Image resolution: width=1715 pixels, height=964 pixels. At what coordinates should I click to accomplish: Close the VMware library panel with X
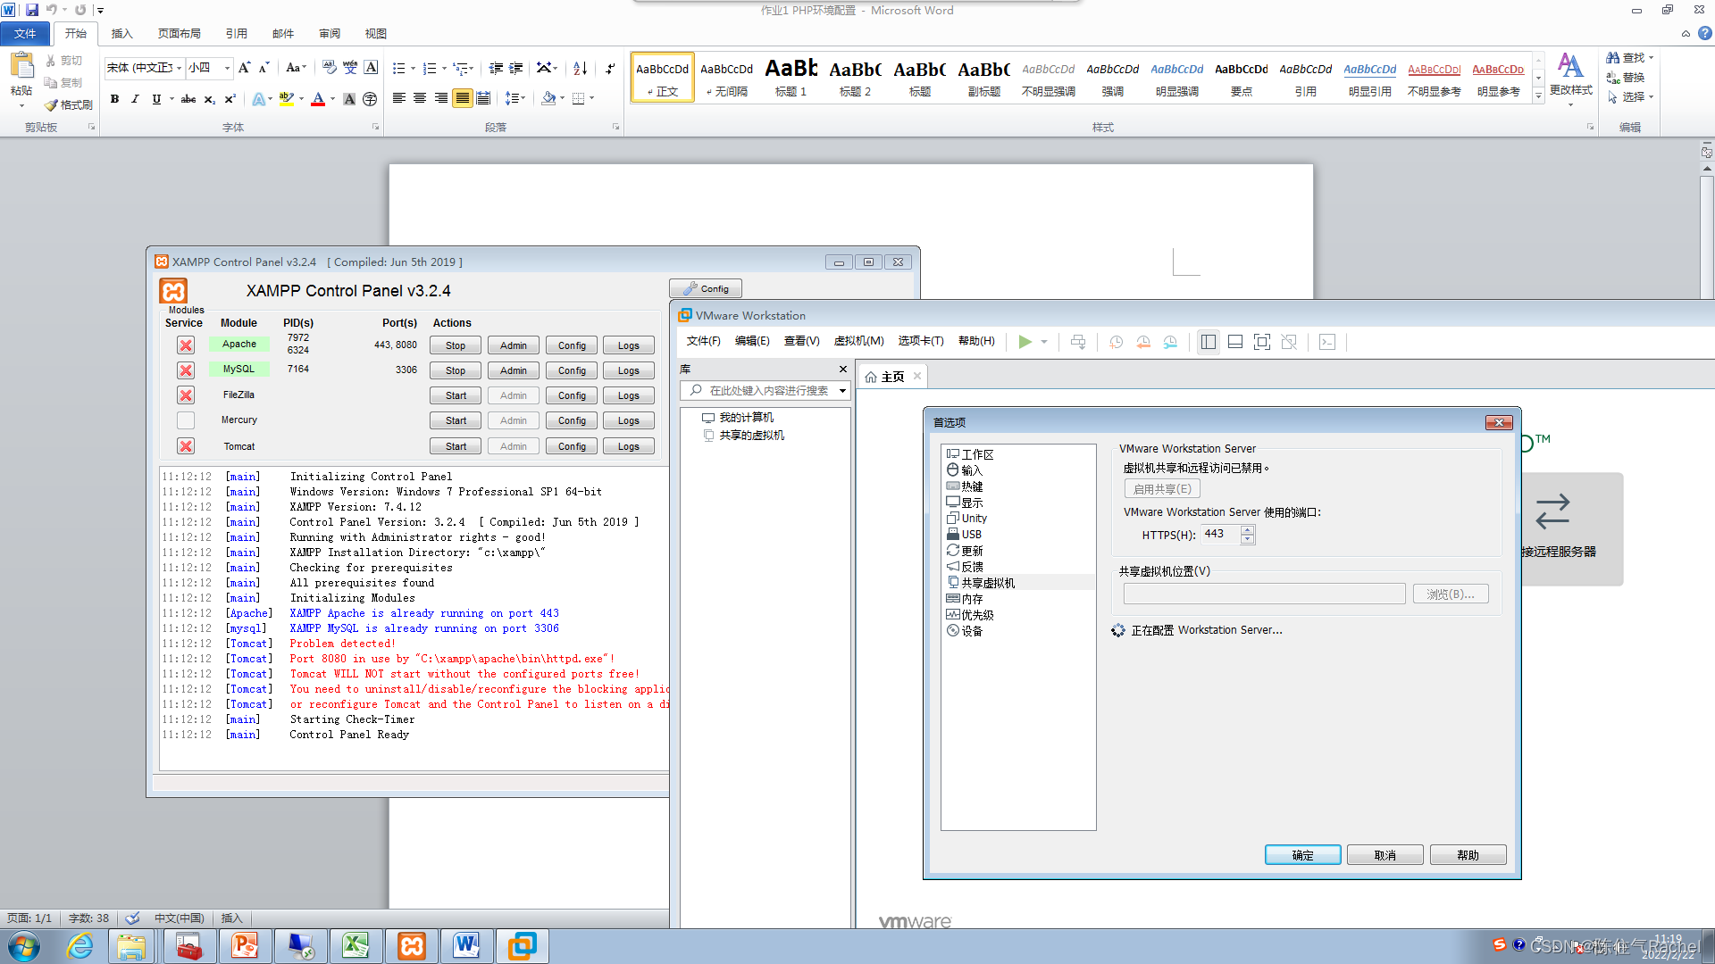pyautogui.click(x=842, y=369)
